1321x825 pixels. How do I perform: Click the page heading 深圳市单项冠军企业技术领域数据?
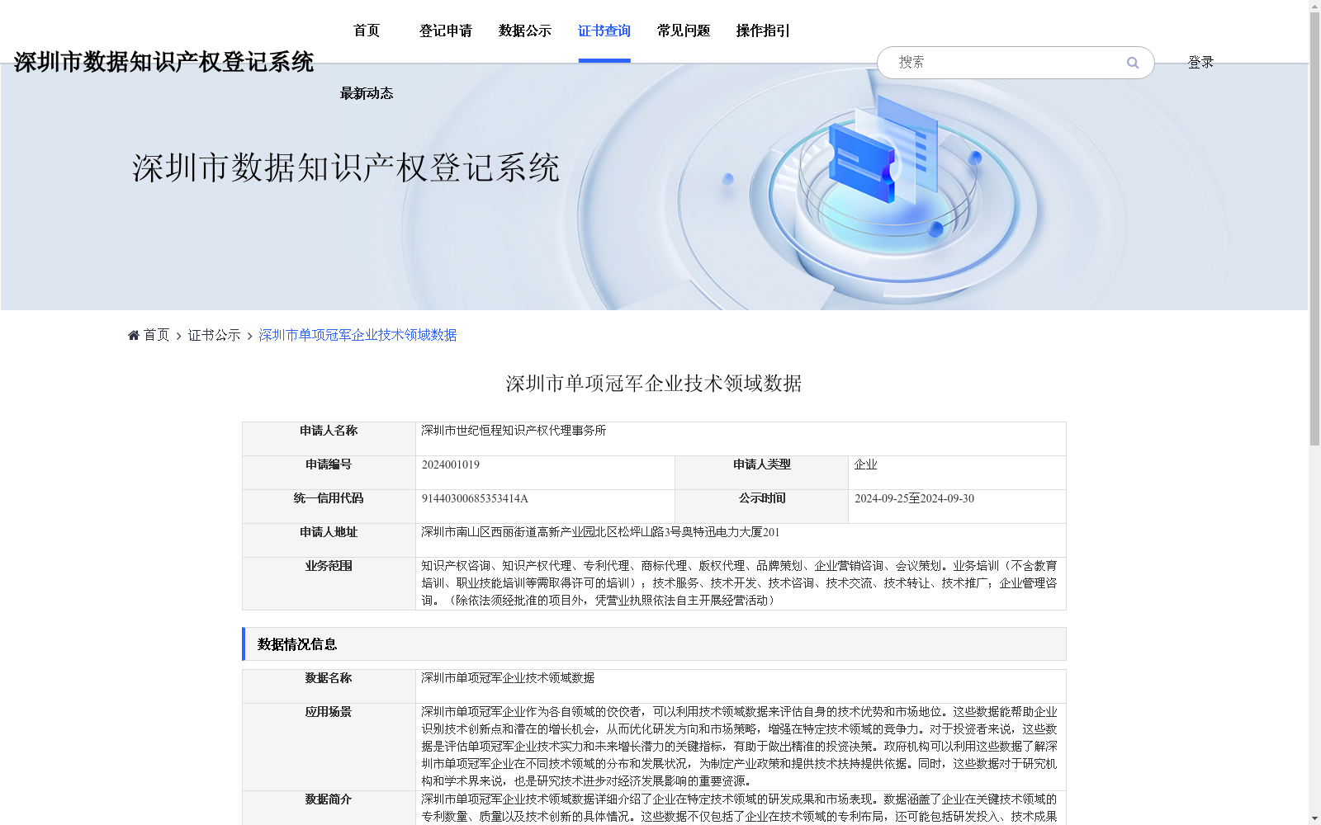click(x=654, y=384)
